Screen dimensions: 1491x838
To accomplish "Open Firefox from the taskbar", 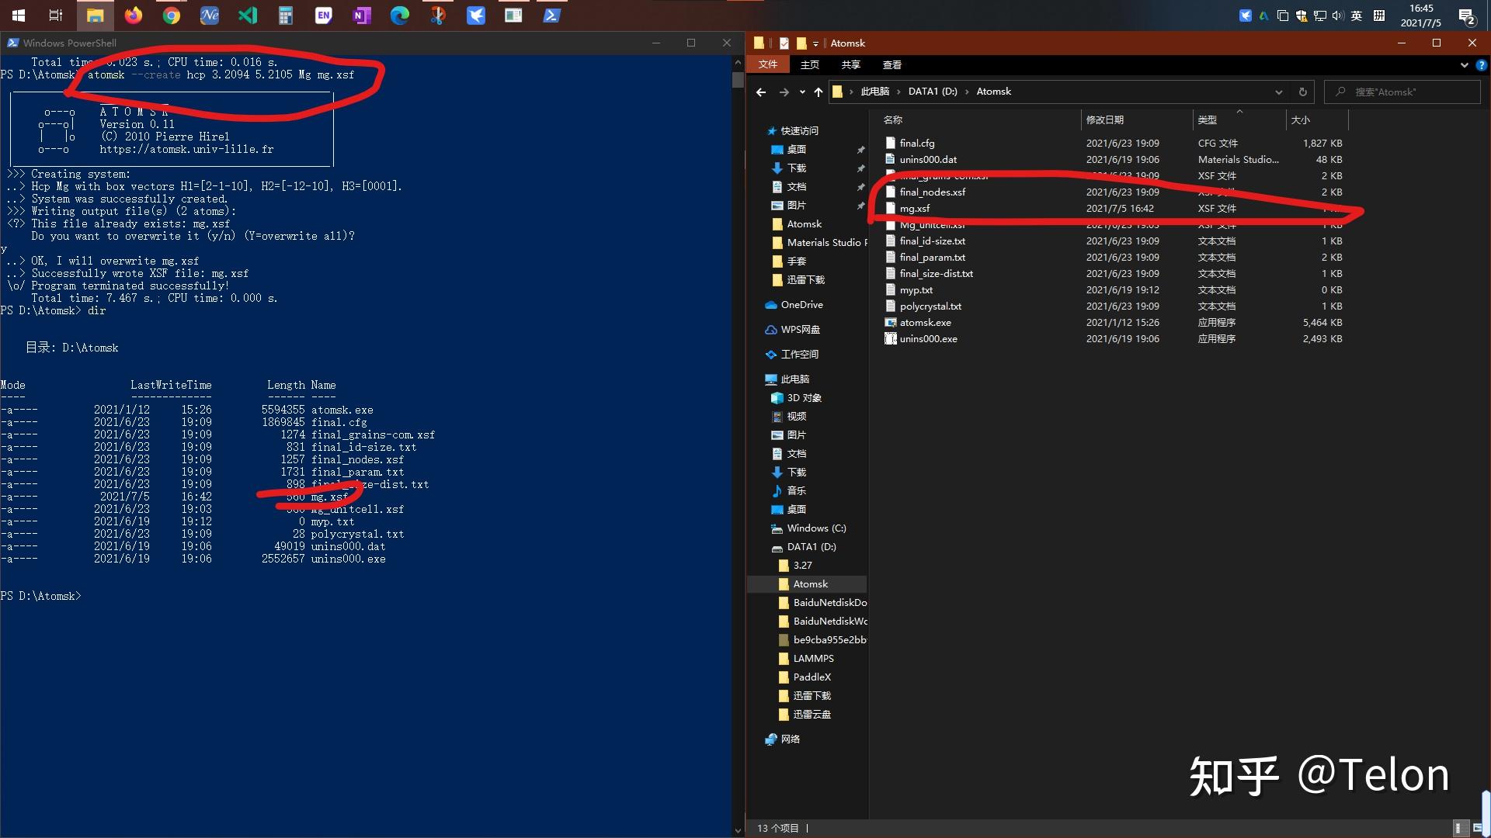I will pos(134,16).
